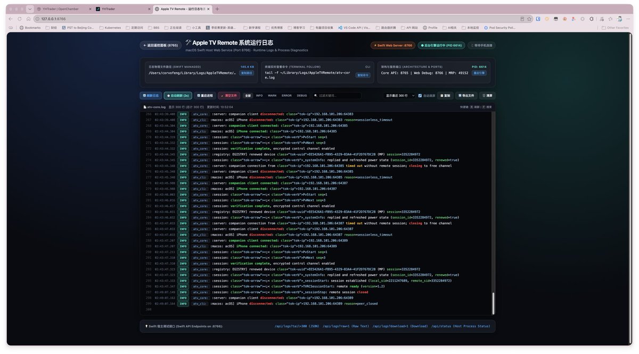This screenshot has height=354, width=639.
Task: Click the 导出文件 button
Action: (x=466, y=96)
